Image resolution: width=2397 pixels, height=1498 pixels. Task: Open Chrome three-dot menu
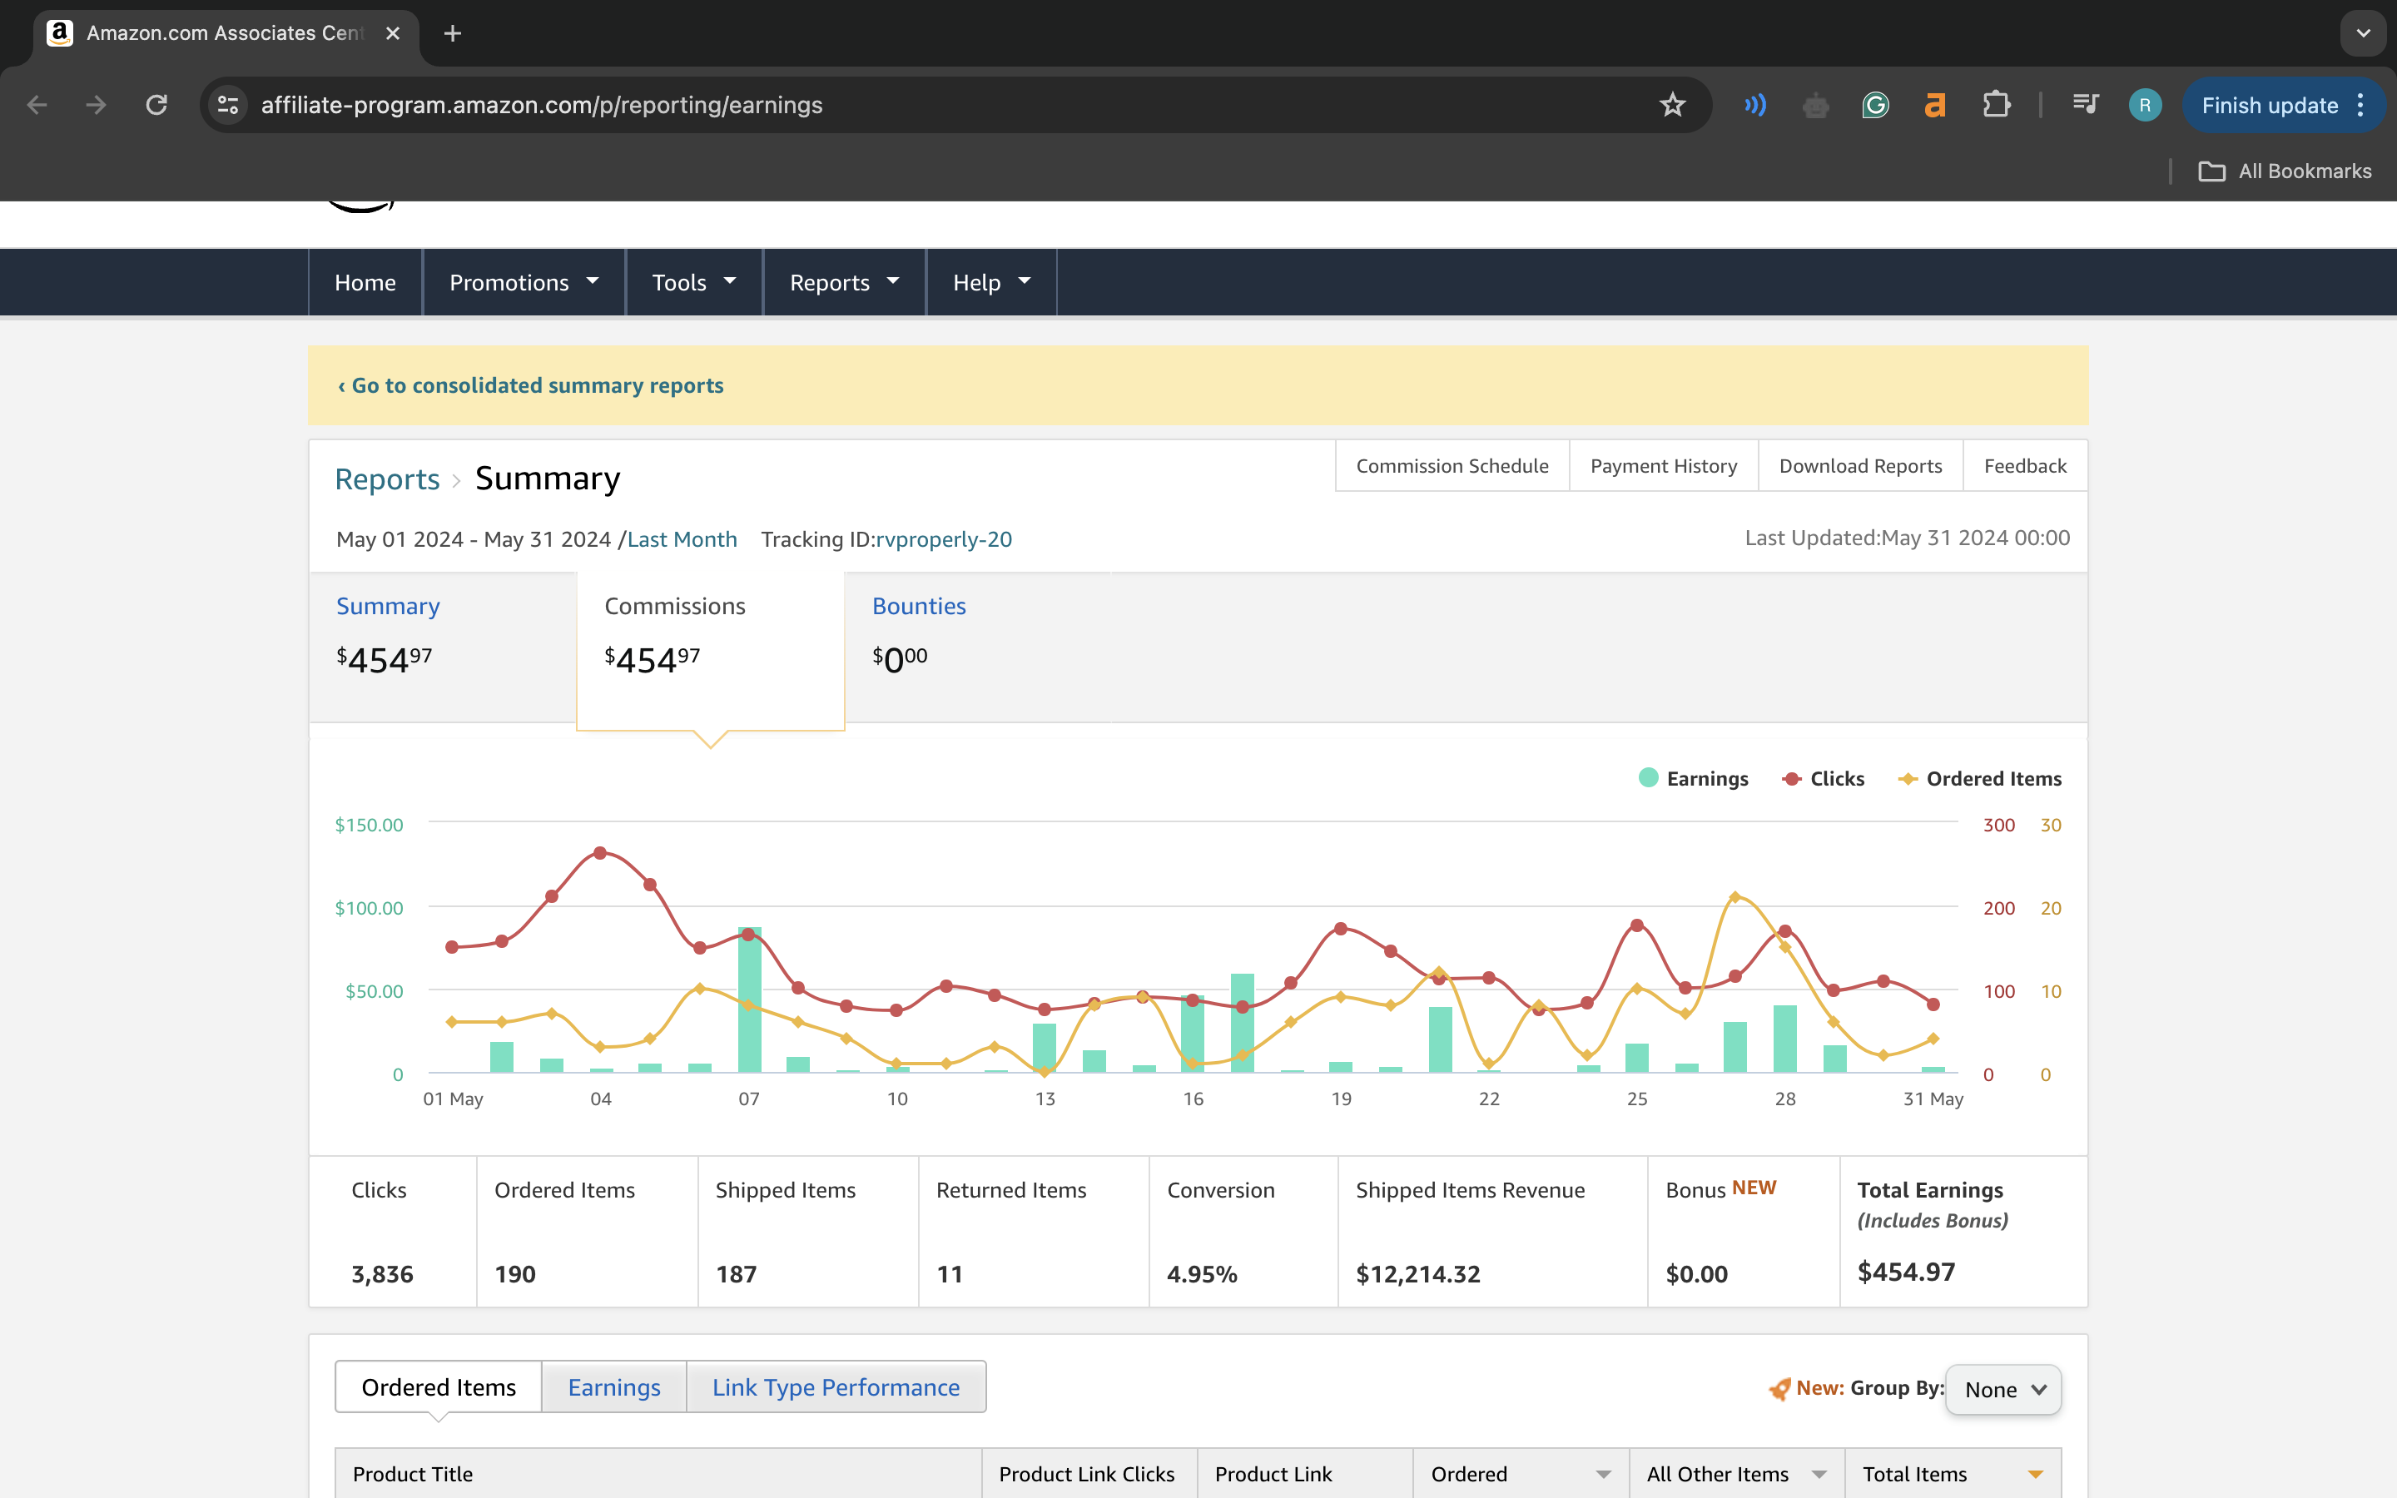[2361, 105]
